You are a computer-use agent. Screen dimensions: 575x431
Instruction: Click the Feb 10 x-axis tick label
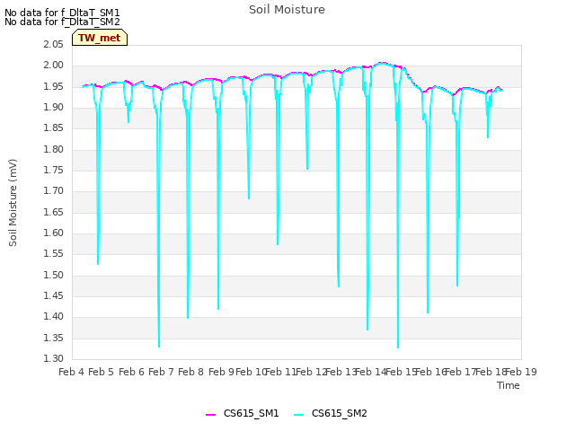point(251,372)
